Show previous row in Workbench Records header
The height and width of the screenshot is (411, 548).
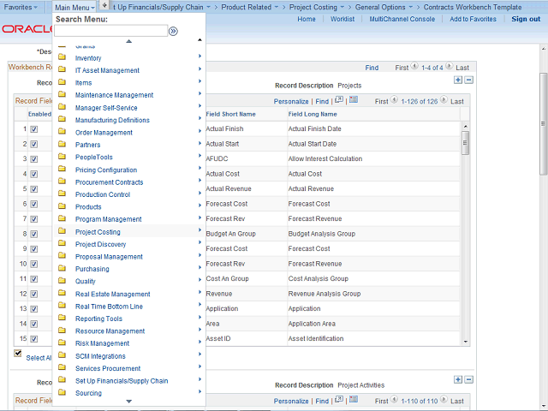(414, 66)
